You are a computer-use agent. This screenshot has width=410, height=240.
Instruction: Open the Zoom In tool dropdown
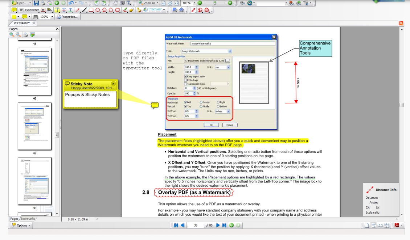[x=157, y=3]
